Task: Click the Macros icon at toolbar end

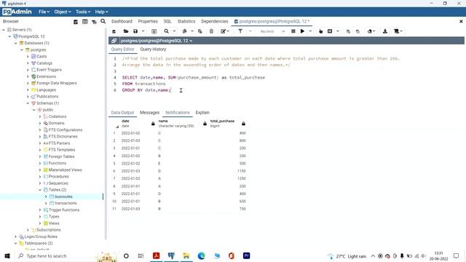Action: point(396,31)
